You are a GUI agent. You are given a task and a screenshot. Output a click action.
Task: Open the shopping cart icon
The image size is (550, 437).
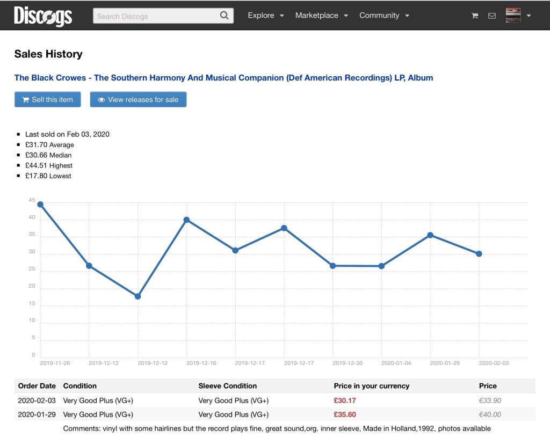tap(475, 16)
